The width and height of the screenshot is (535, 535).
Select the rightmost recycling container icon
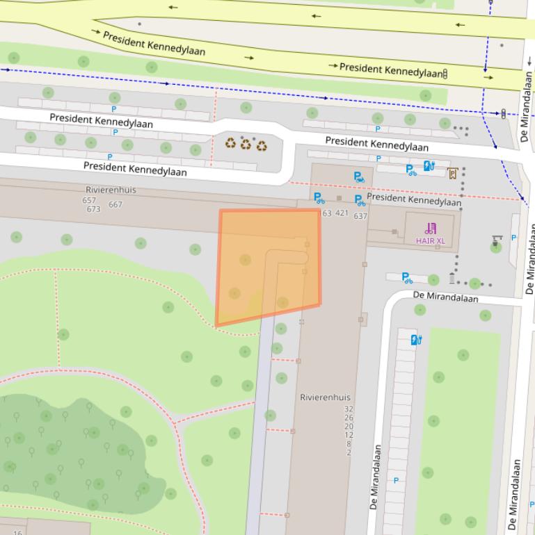coord(262,145)
